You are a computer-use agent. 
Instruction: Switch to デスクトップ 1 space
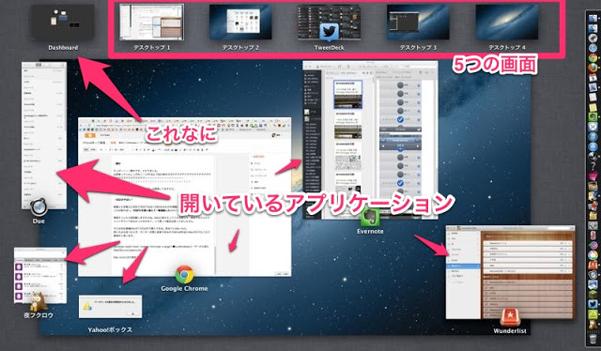click(151, 22)
